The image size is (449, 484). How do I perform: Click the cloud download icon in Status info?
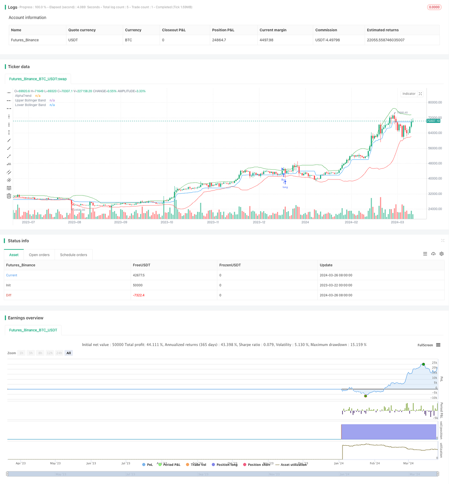tap(433, 254)
